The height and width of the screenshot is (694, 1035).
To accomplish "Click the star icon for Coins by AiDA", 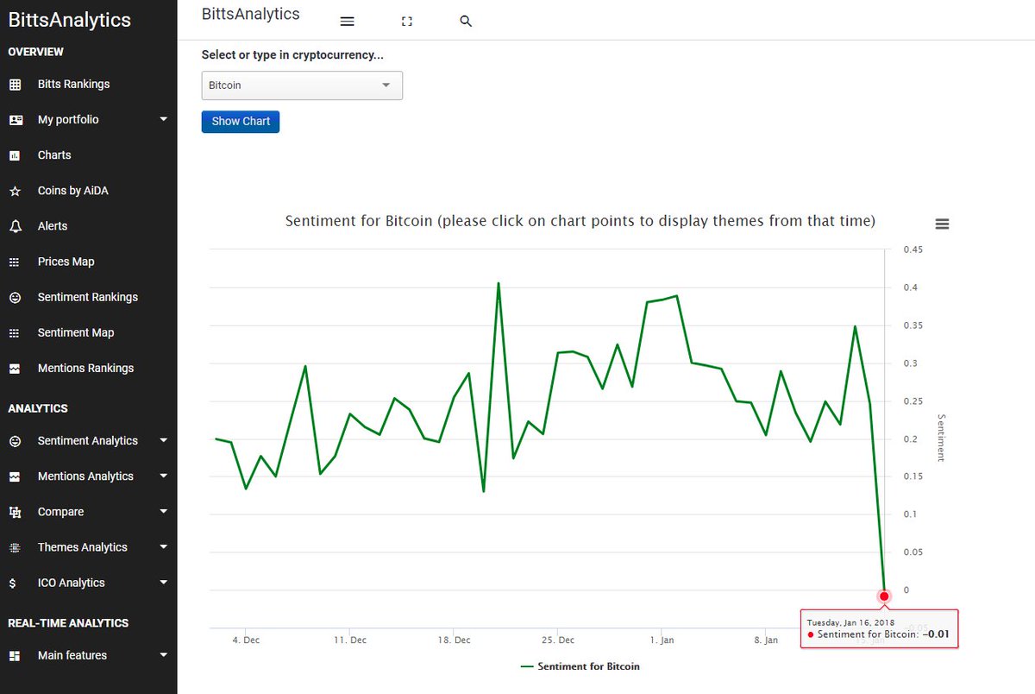I will click(x=15, y=191).
